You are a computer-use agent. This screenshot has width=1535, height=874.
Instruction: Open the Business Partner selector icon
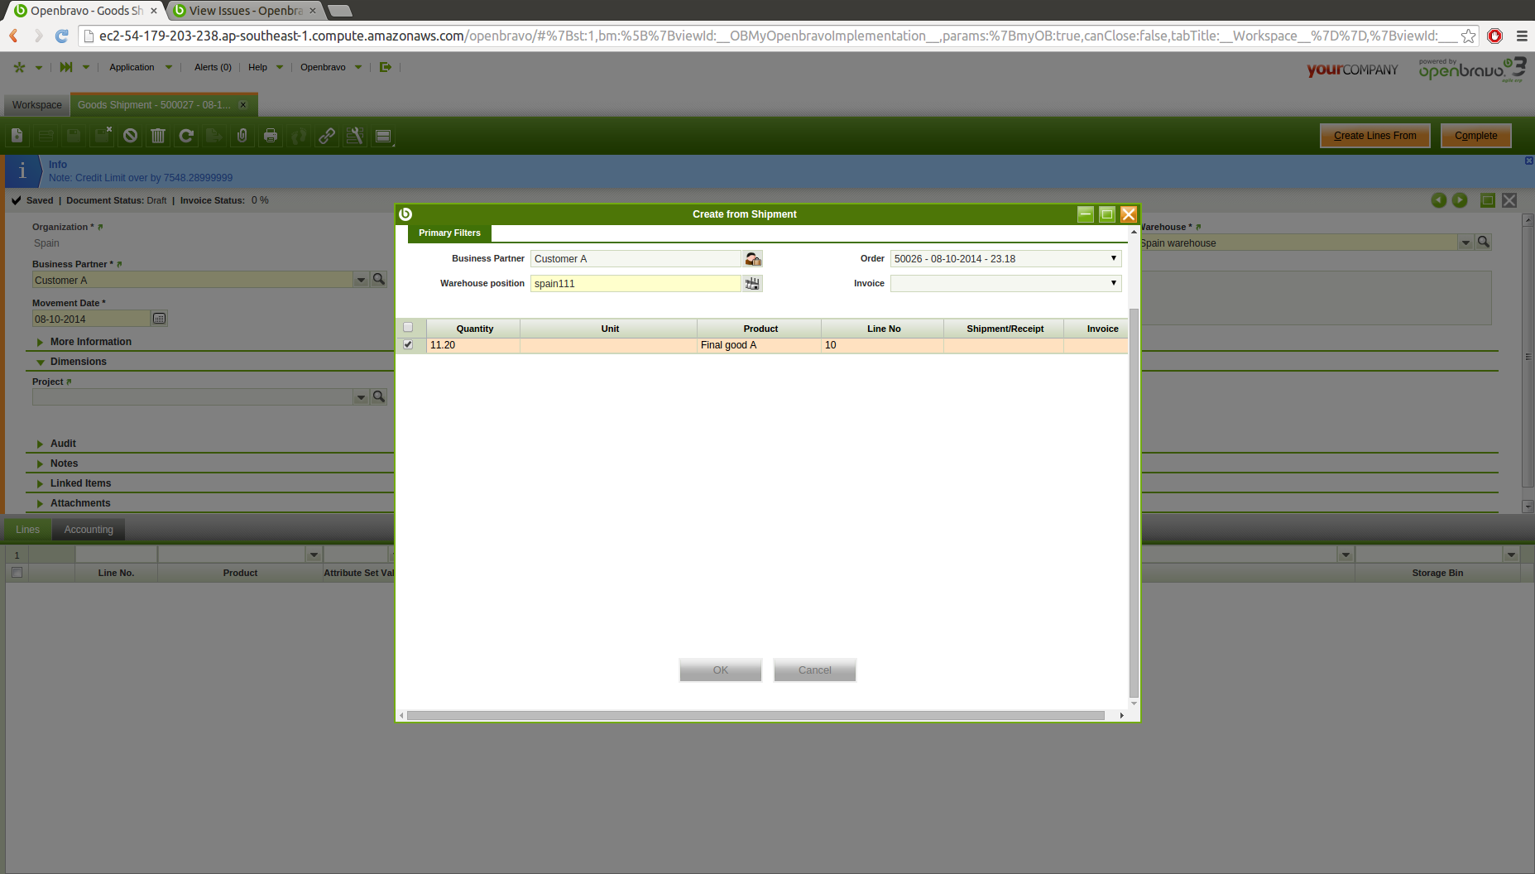tap(752, 259)
